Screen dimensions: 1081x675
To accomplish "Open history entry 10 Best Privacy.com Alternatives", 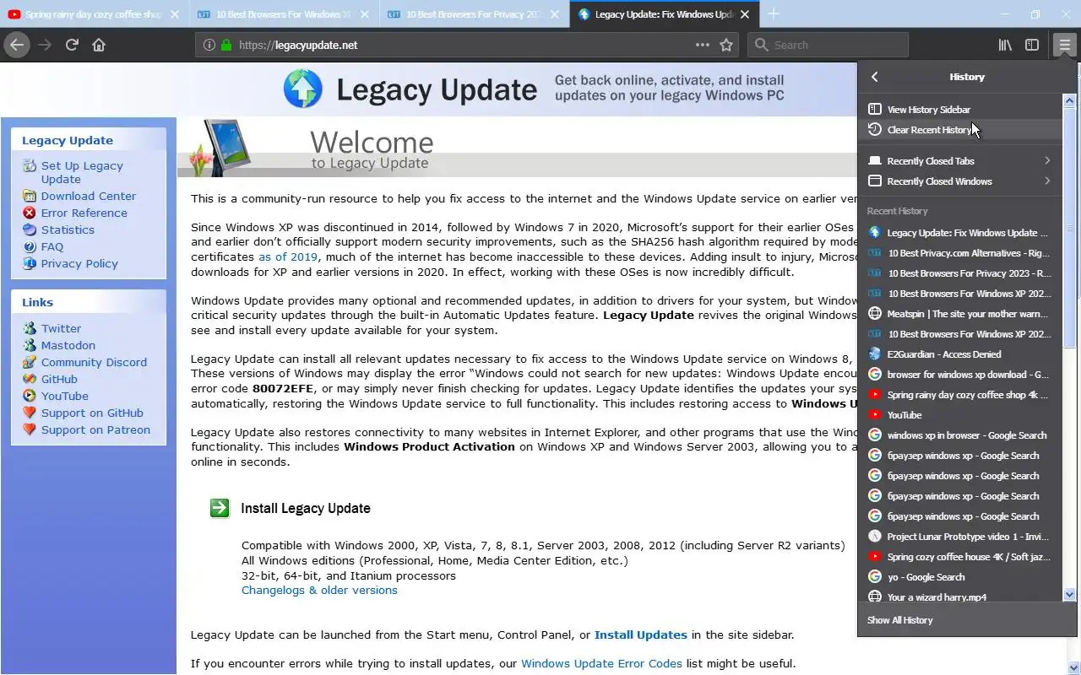I will 960,253.
